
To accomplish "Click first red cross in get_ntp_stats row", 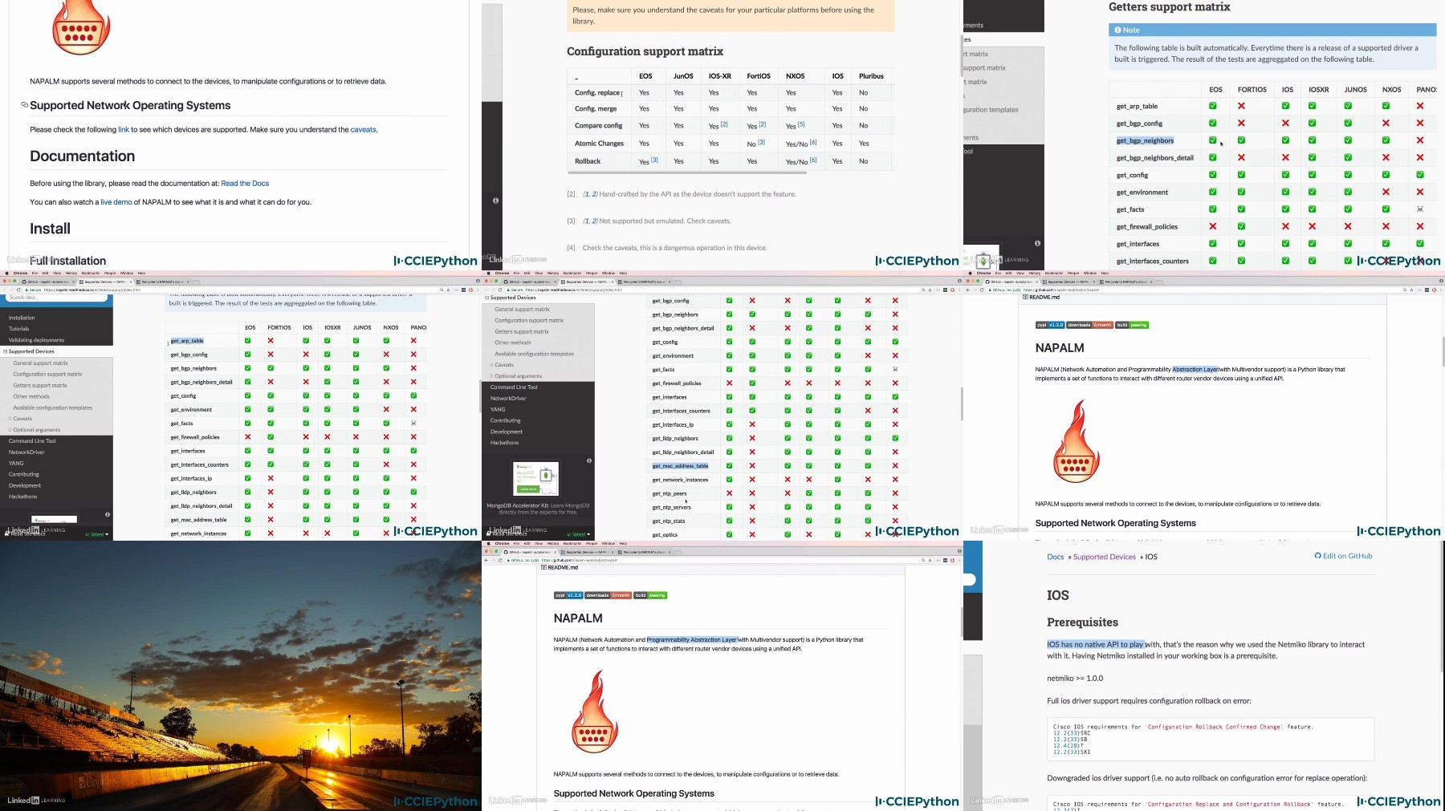I will (752, 521).
